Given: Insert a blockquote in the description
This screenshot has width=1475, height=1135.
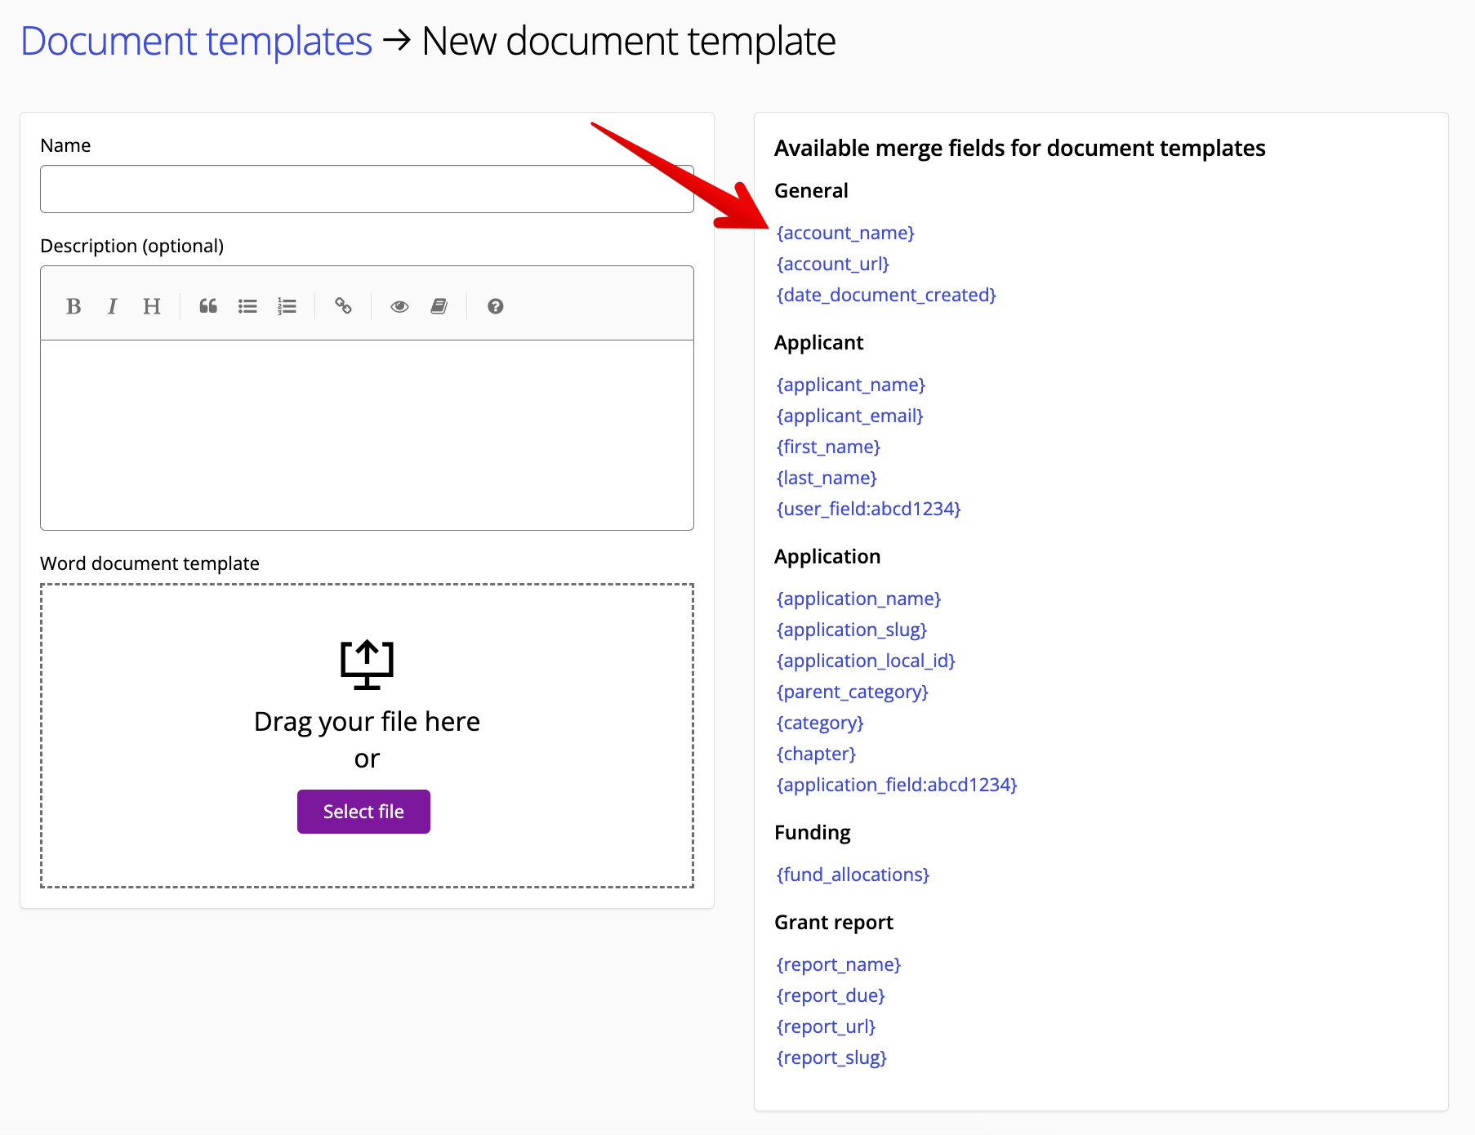Looking at the screenshot, I should 207,305.
